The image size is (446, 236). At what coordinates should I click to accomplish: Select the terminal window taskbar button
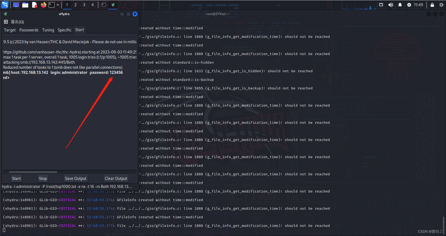[x=104, y=5]
